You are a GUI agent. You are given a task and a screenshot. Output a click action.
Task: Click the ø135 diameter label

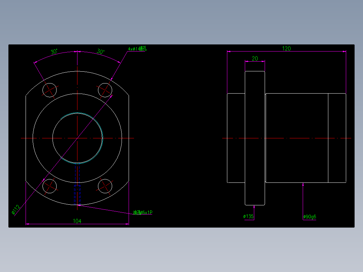pyautogui.click(x=249, y=216)
